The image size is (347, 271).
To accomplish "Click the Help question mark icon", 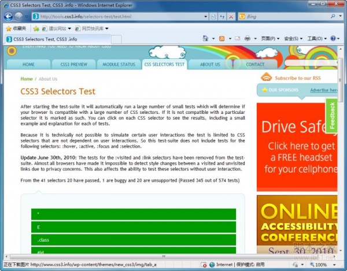I will pyautogui.click(x=333, y=39).
